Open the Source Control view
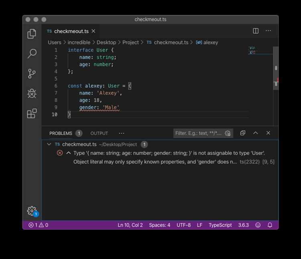301x259 pixels. [x=32, y=74]
